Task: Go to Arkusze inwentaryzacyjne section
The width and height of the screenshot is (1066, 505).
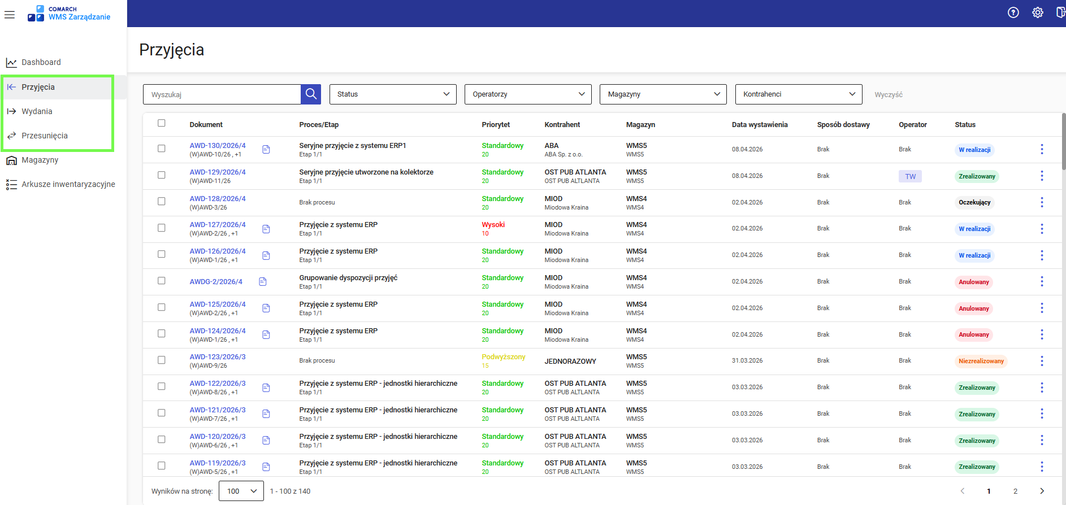Action: [68, 184]
